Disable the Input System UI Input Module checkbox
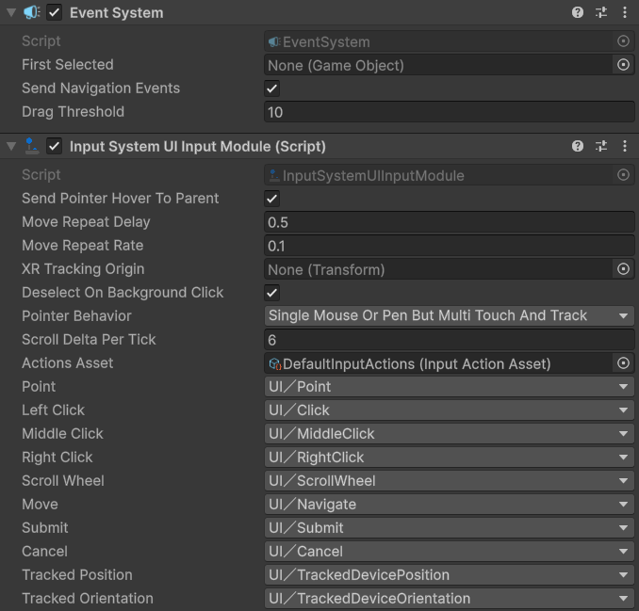 [x=55, y=146]
